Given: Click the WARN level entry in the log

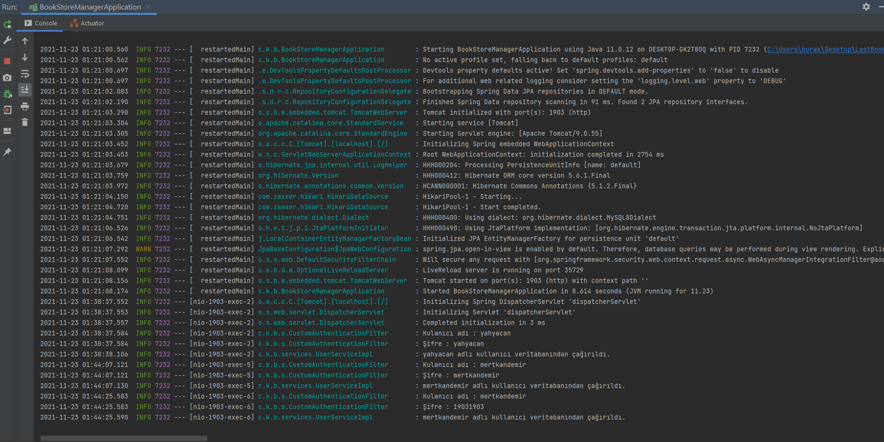Looking at the screenshot, I should click(144, 249).
